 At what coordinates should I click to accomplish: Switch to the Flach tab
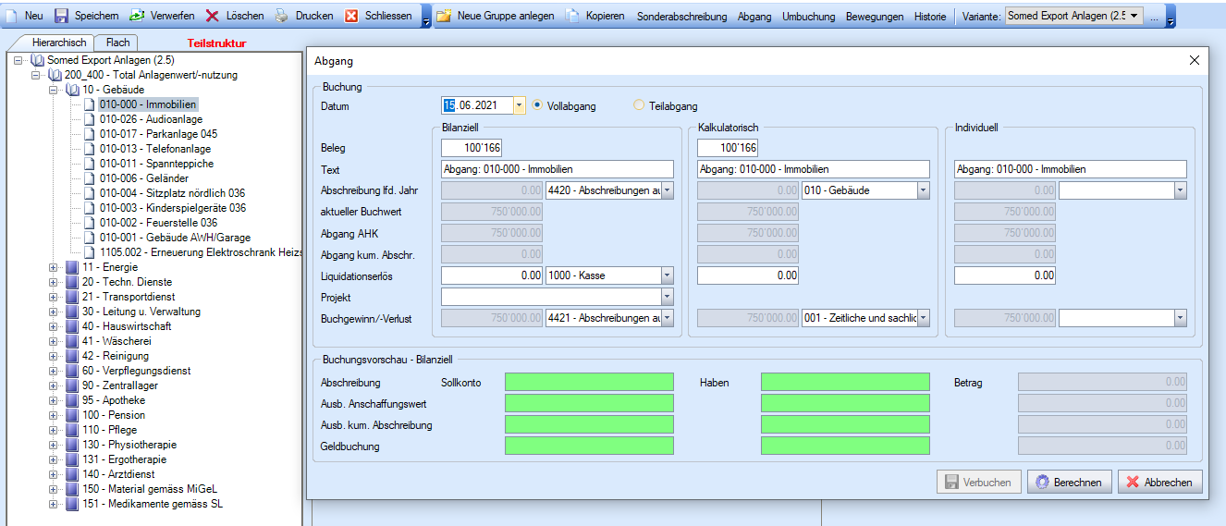click(x=117, y=43)
